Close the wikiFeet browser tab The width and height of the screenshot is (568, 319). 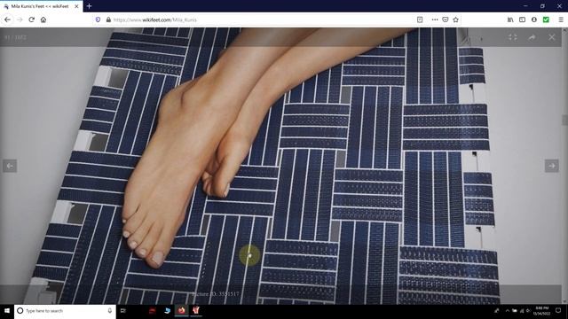point(76,6)
